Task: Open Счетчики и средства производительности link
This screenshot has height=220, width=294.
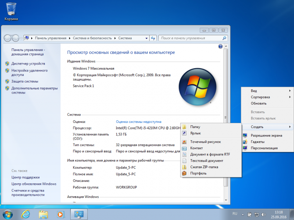Action: pos(28,193)
